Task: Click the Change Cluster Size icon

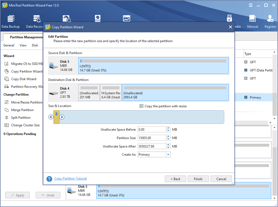Action: point(6,125)
